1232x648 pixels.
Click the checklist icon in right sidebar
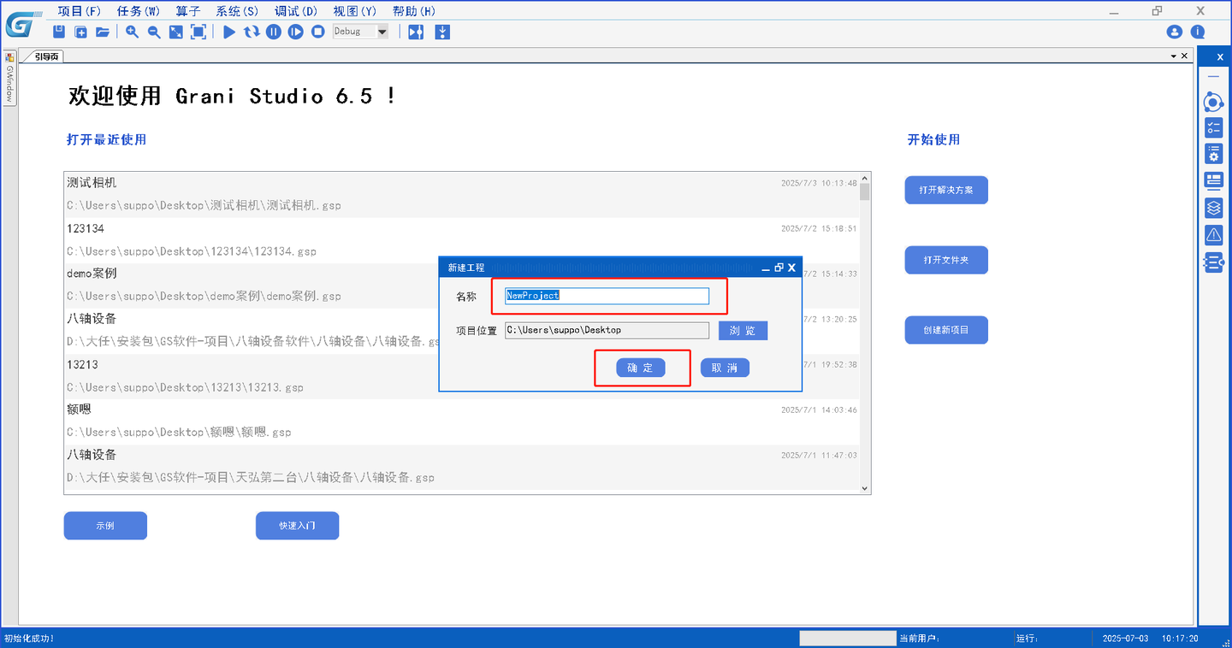click(x=1213, y=128)
